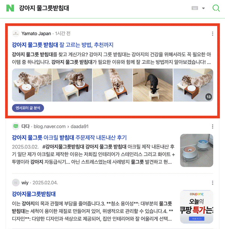Open 아크릴 받침대 주문제작 내돈내산 후기 link
This screenshot has width=225, height=229.
click(69, 138)
